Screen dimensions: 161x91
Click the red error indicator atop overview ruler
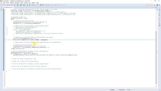pyautogui.click(x=157, y=9)
